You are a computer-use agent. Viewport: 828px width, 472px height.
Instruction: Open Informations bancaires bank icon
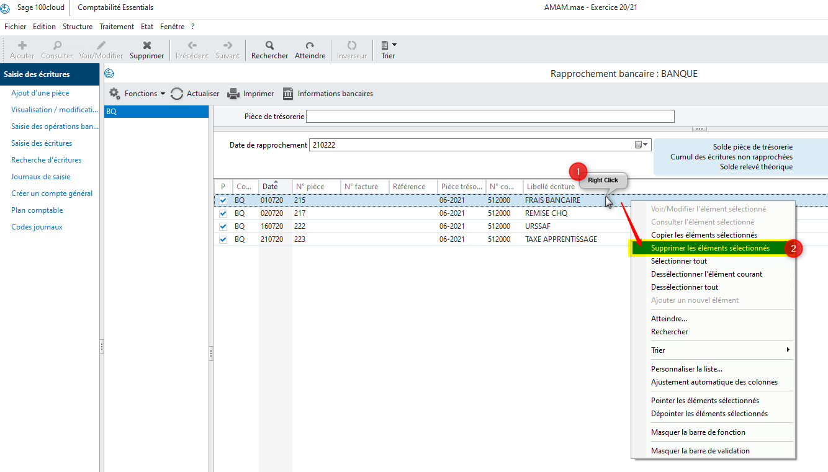coord(288,94)
